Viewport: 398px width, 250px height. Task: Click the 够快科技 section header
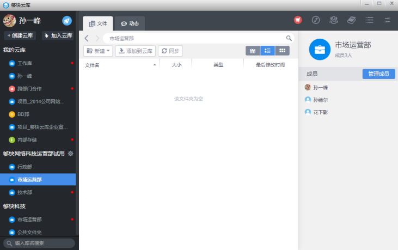[14, 206]
